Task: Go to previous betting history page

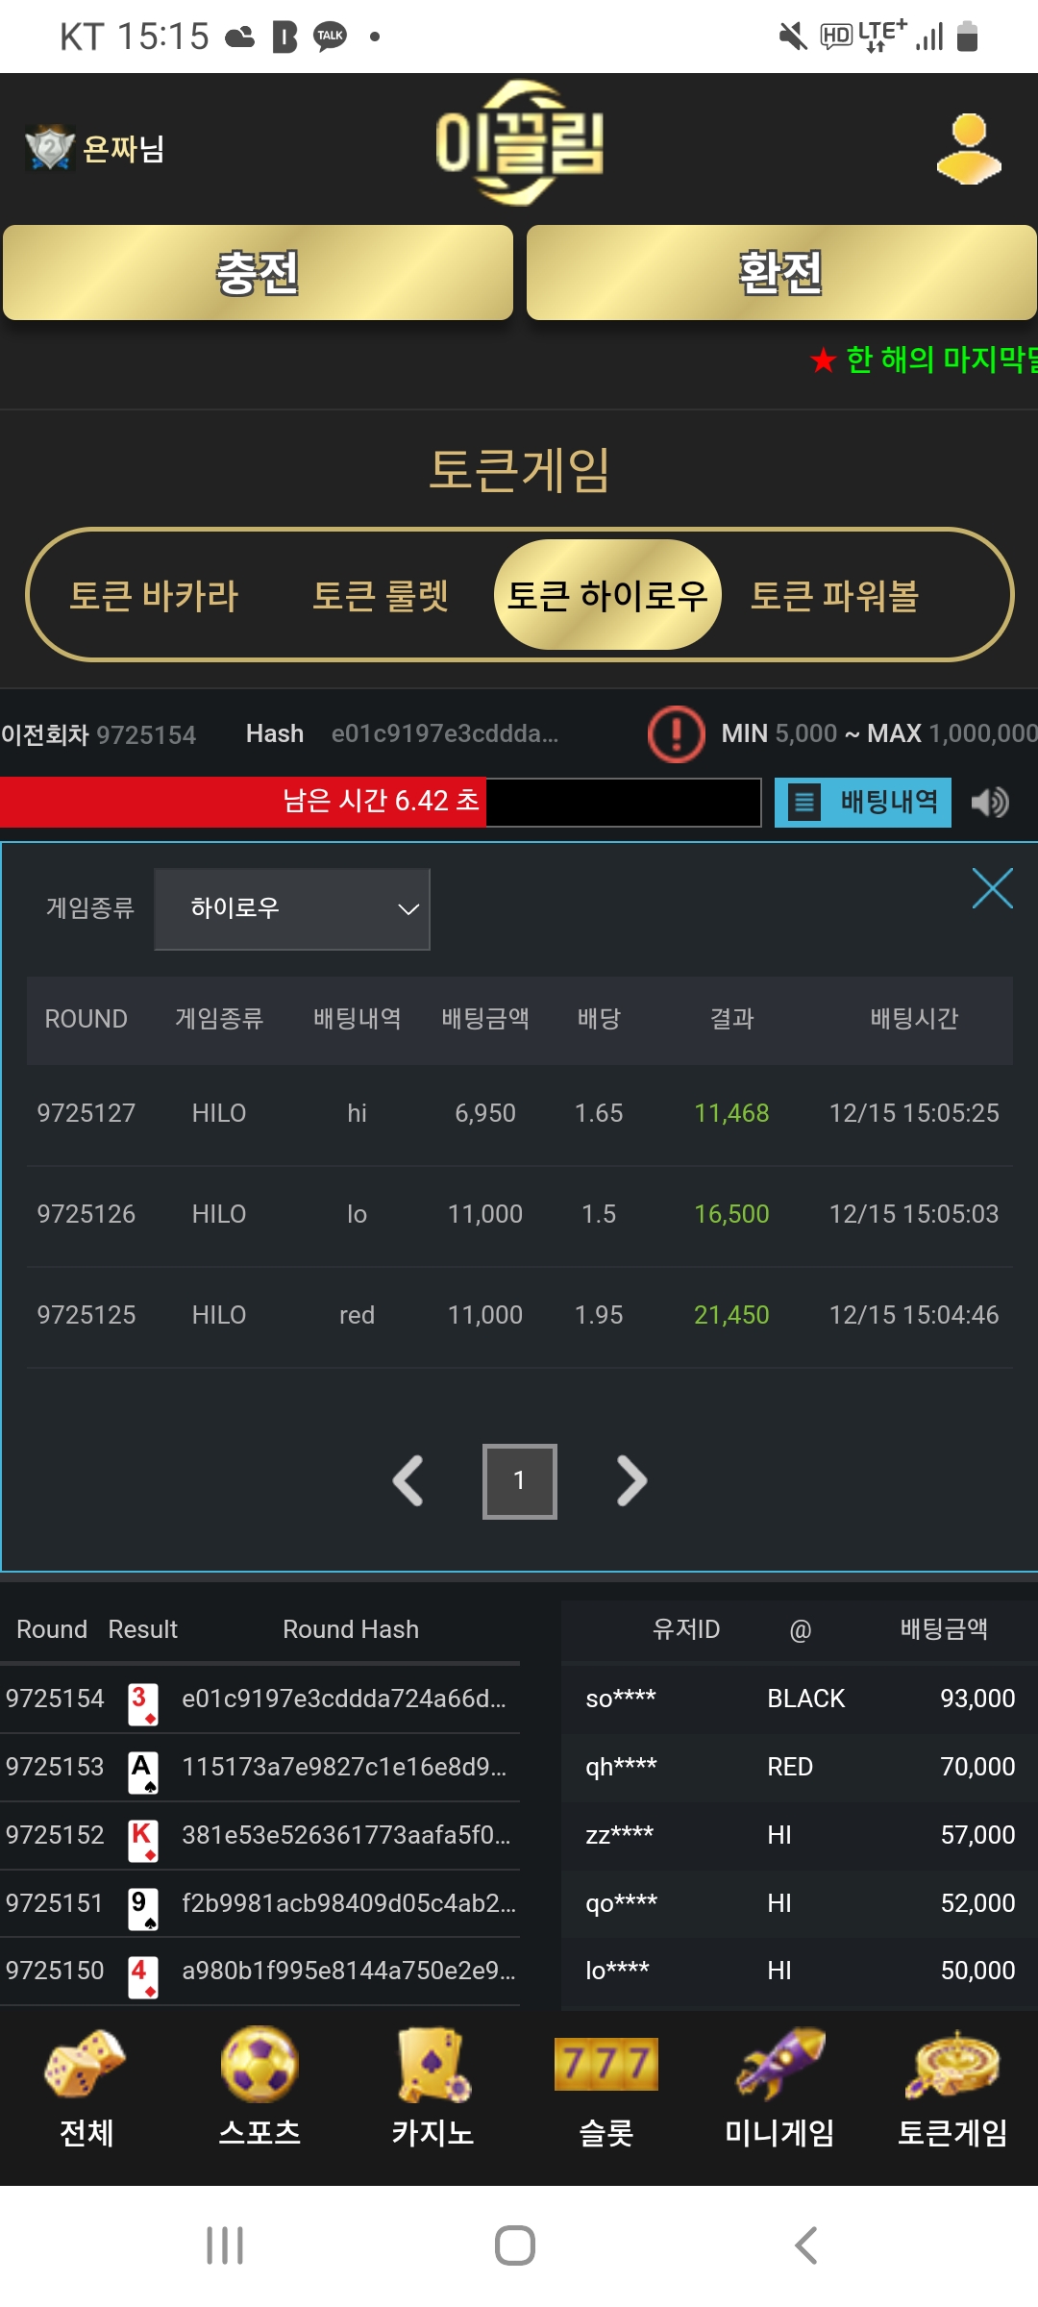Action: point(408,1481)
